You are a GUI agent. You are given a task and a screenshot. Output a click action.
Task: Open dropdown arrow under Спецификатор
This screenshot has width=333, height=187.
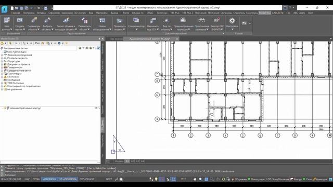point(136,30)
